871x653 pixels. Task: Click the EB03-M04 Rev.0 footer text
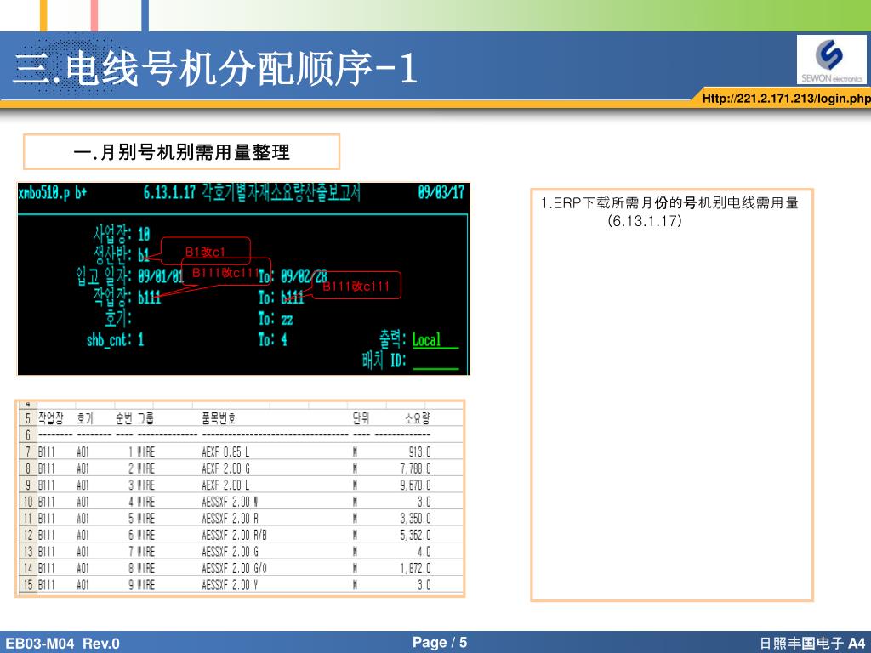[62, 643]
